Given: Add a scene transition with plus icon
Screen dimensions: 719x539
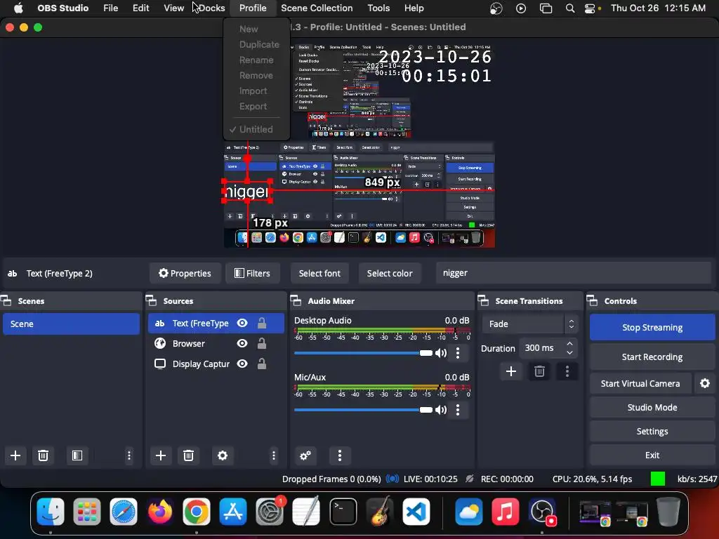Looking at the screenshot, I should pyautogui.click(x=511, y=371).
